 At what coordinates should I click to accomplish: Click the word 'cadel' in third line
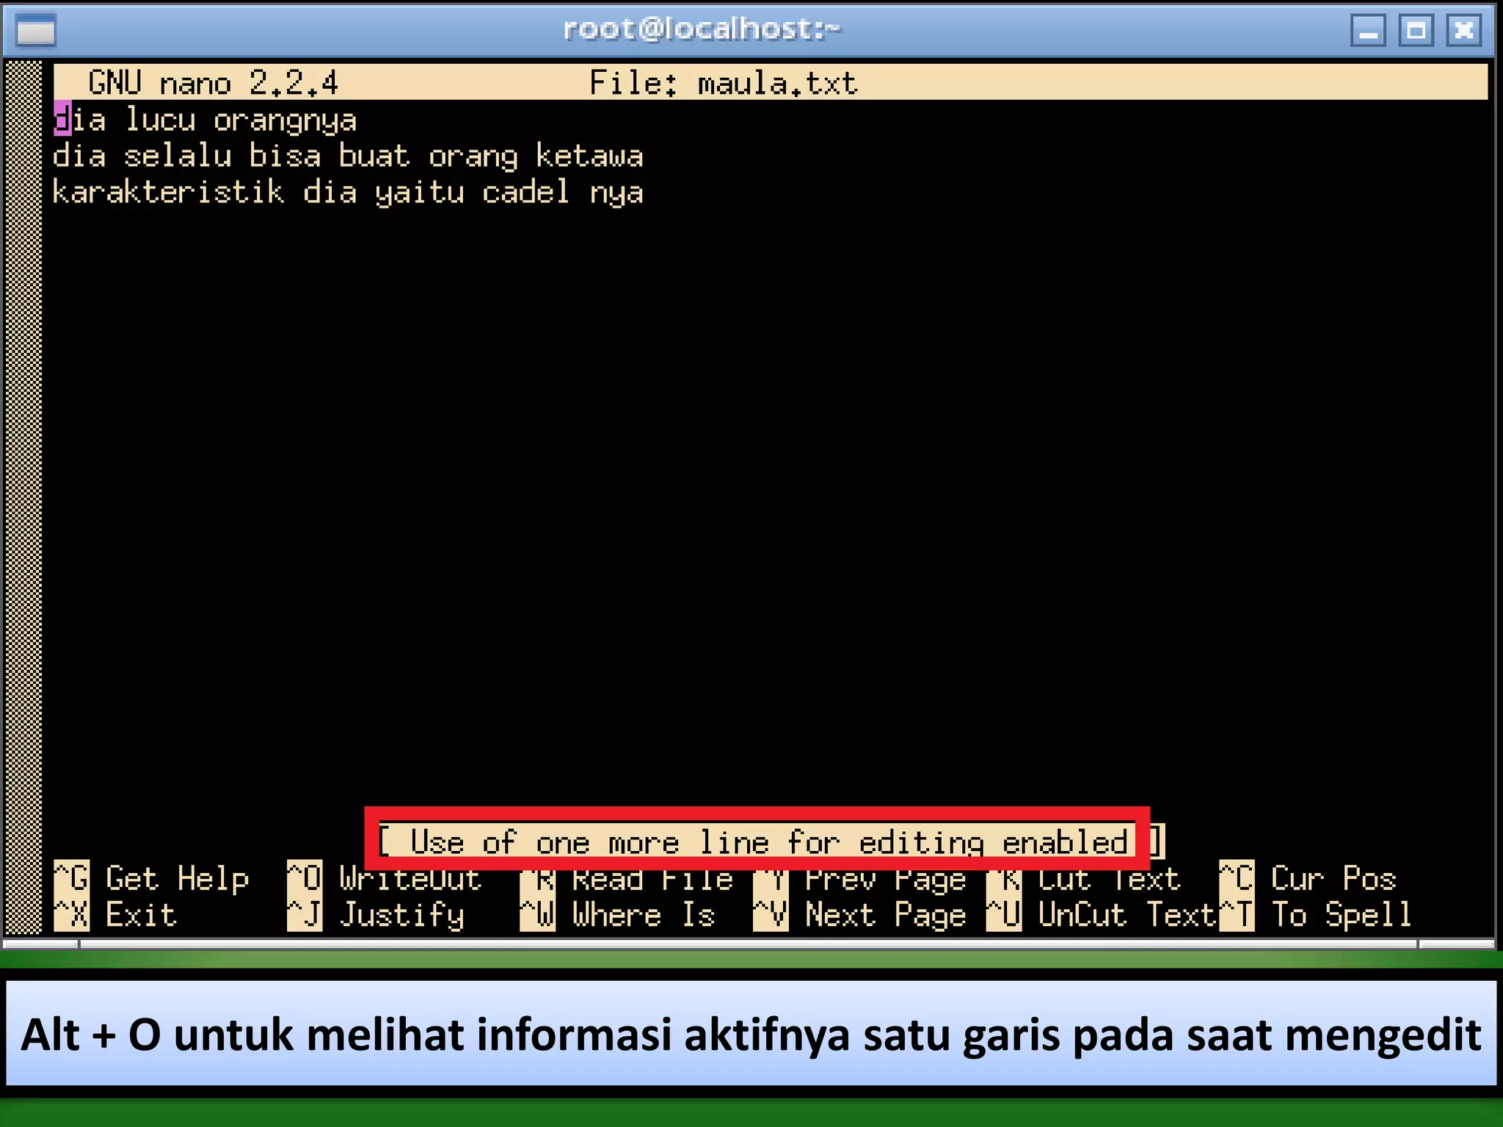(x=525, y=192)
